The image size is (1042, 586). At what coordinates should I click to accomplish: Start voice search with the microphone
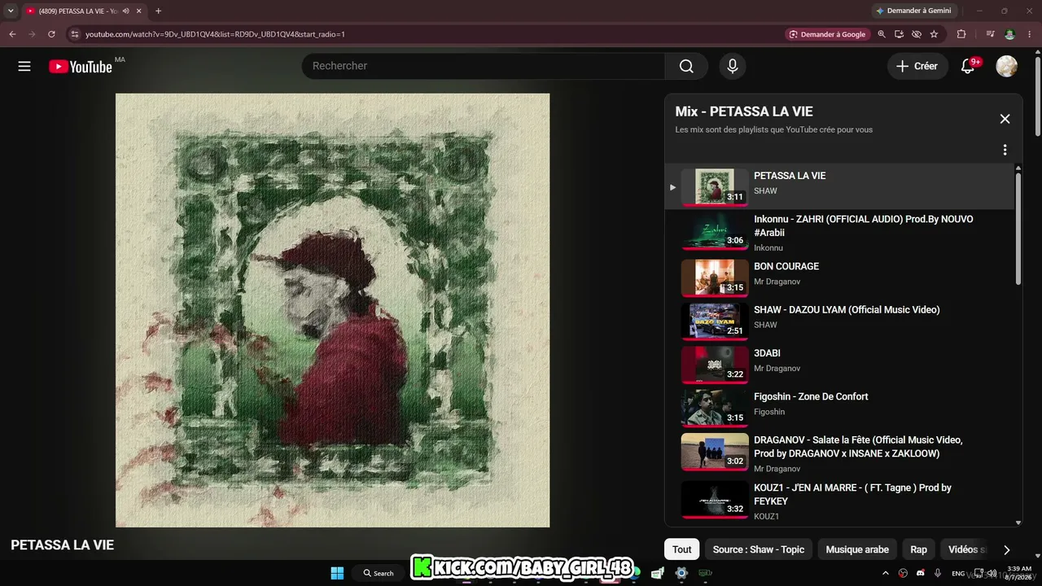coord(733,66)
